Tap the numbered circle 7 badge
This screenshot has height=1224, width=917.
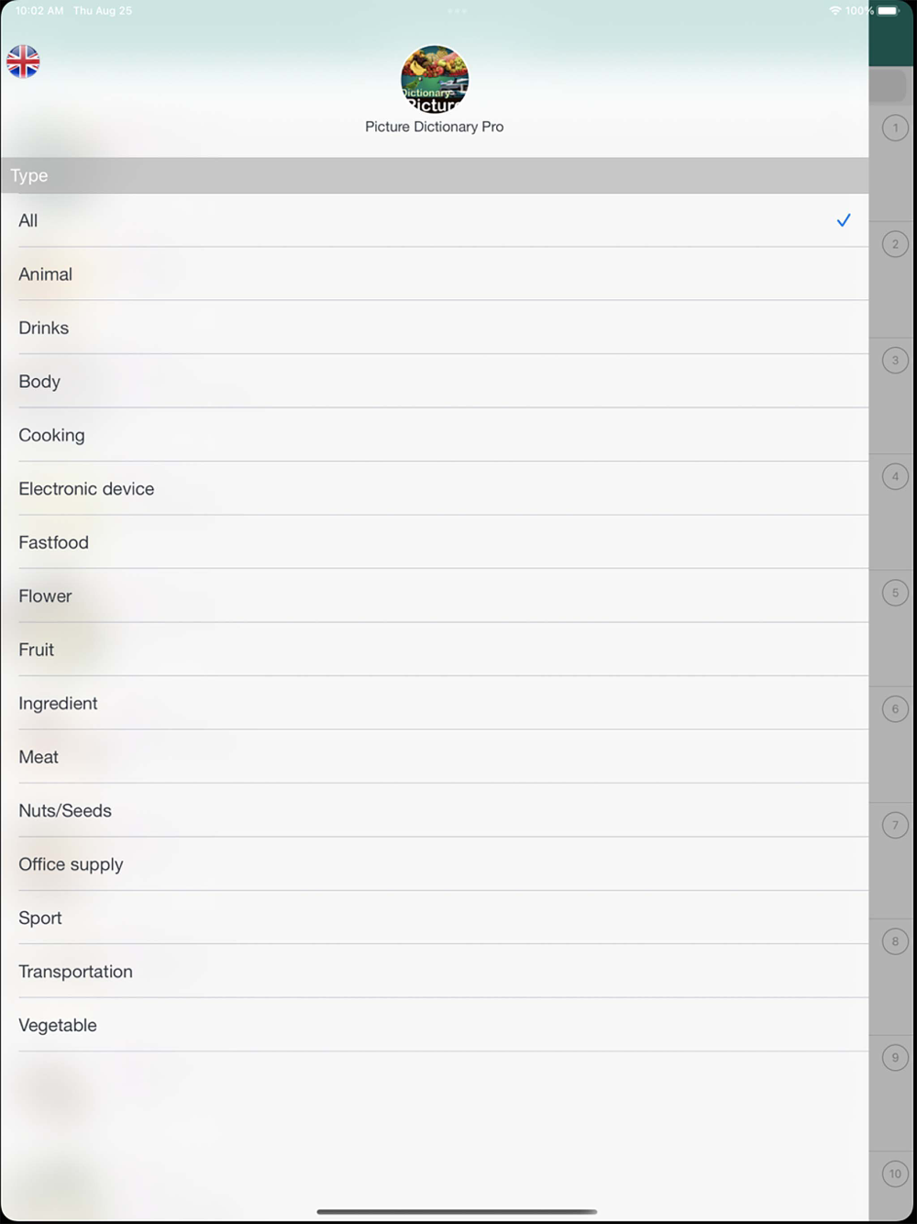point(895,825)
